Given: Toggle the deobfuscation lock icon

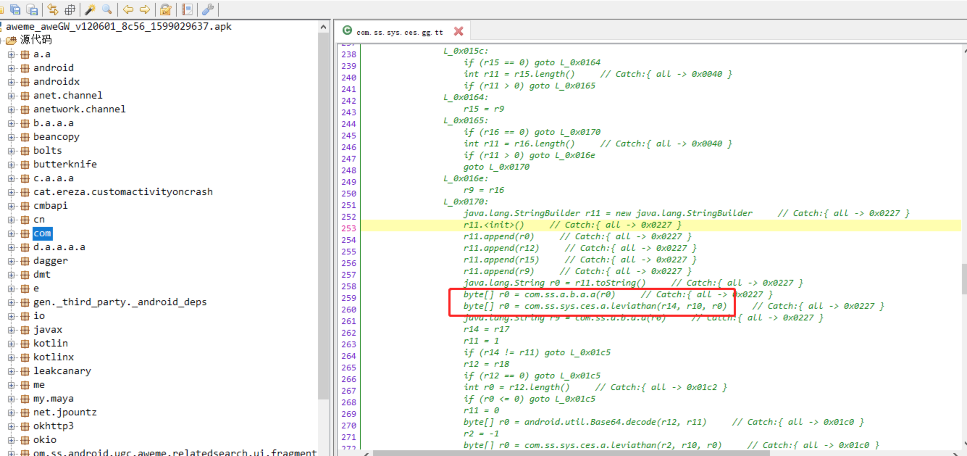Looking at the screenshot, I should pyautogui.click(x=166, y=9).
